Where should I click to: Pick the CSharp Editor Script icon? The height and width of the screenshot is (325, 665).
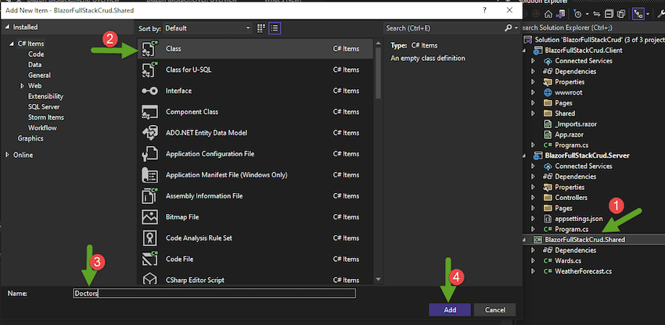[x=149, y=280]
